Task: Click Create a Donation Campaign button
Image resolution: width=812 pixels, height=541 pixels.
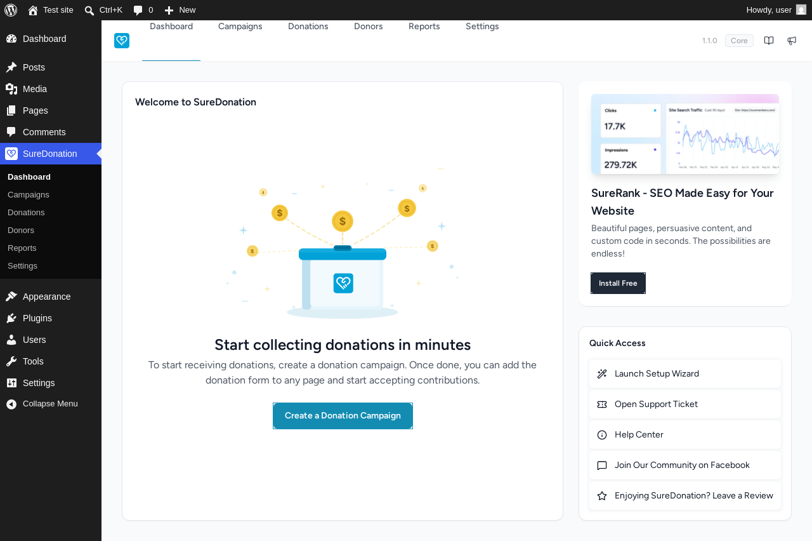Action: coord(343,416)
